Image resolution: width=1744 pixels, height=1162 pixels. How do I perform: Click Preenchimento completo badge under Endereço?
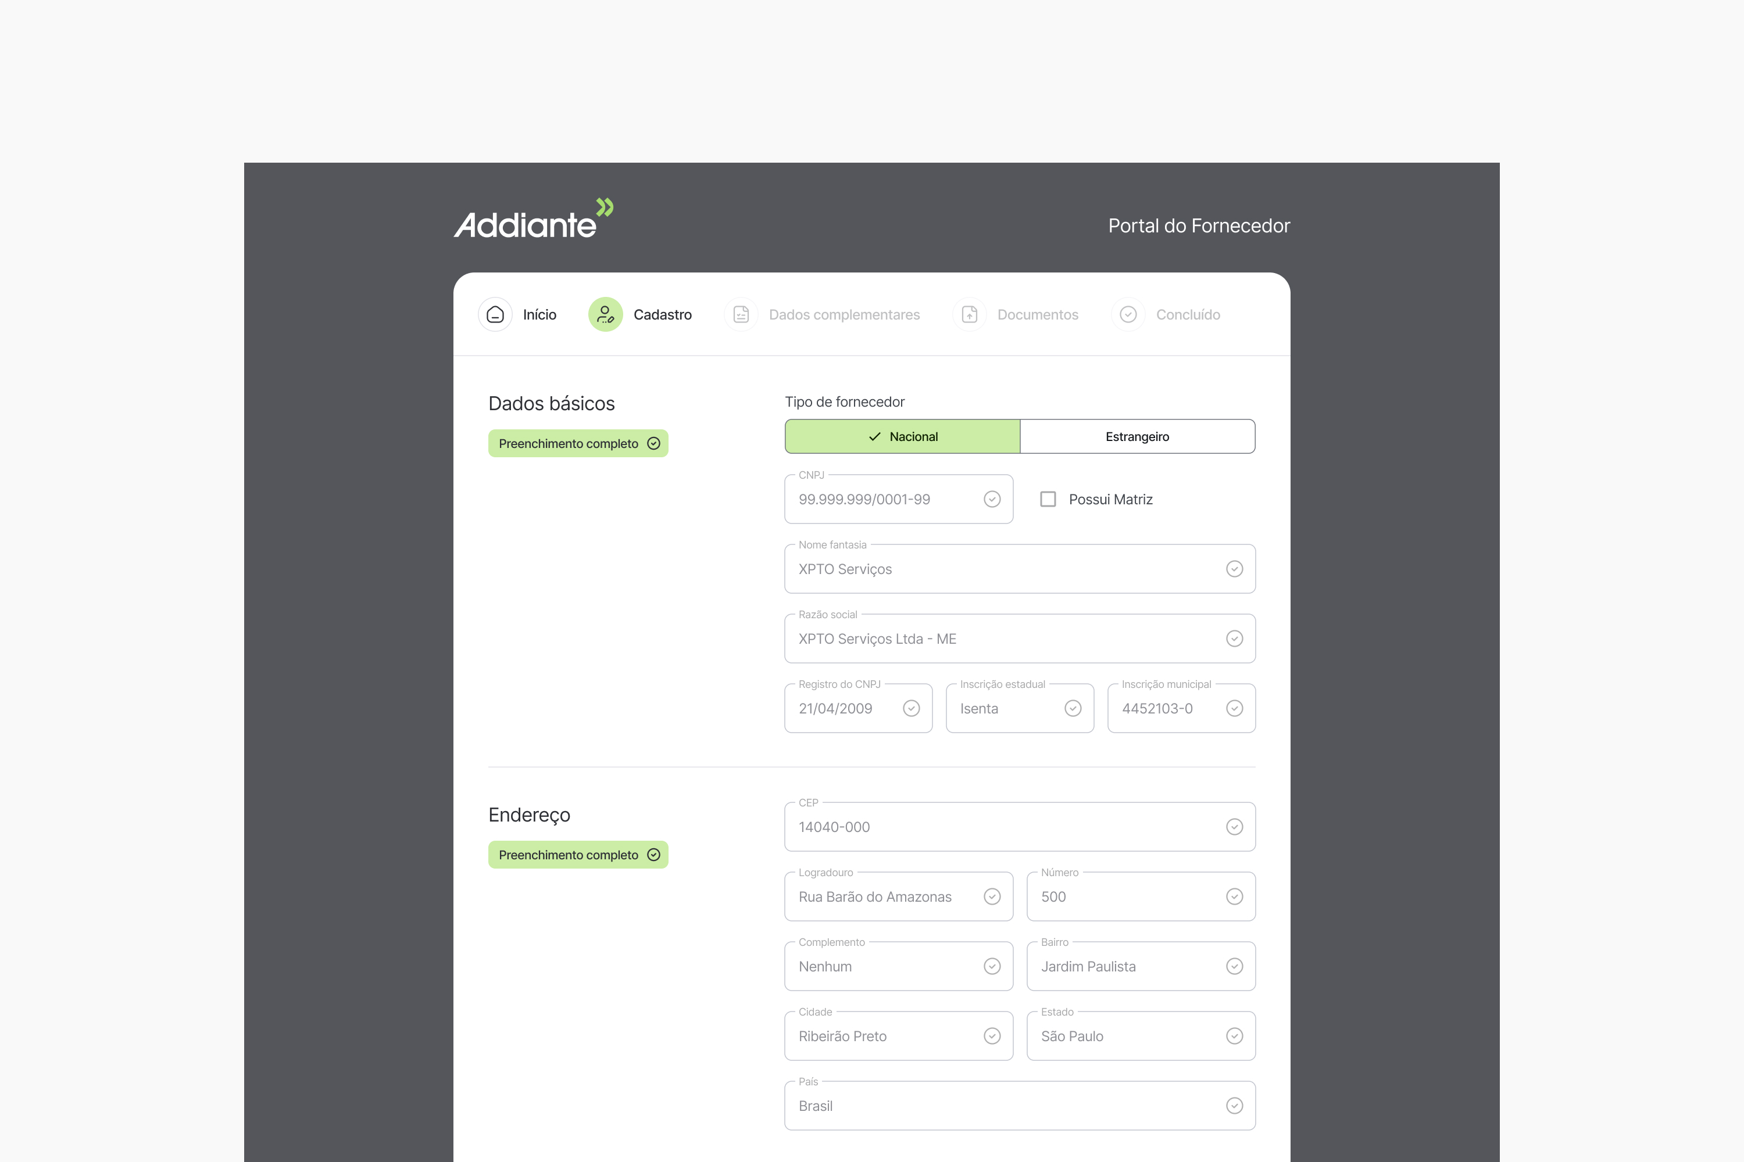coord(578,855)
